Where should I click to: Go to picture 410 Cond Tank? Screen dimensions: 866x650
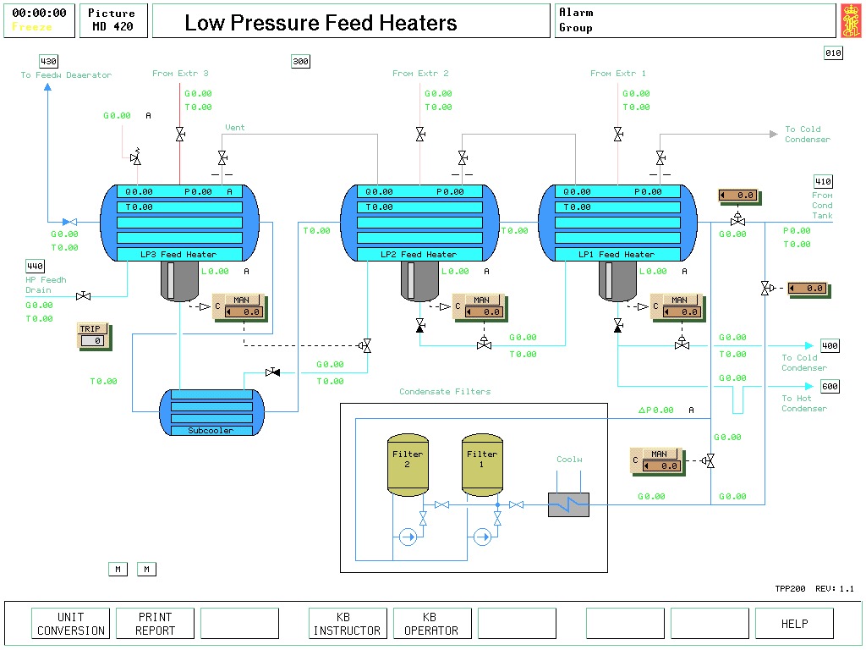(x=824, y=181)
